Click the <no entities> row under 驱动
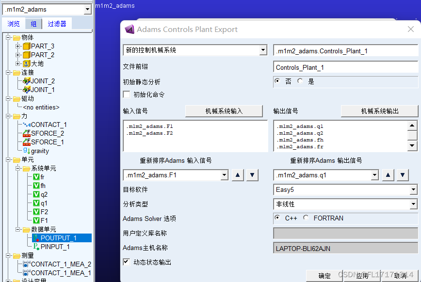The height and width of the screenshot is (282, 421). point(41,108)
